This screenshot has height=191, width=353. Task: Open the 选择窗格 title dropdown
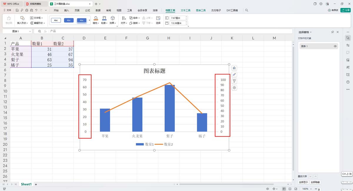[311, 32]
